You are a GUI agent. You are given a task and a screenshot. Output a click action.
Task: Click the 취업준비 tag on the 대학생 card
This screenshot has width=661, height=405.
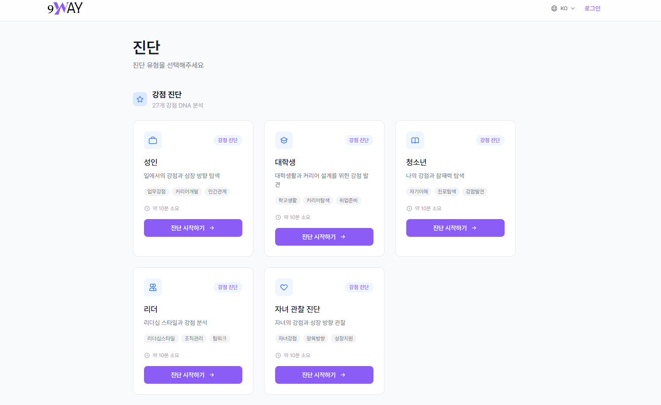pos(348,200)
